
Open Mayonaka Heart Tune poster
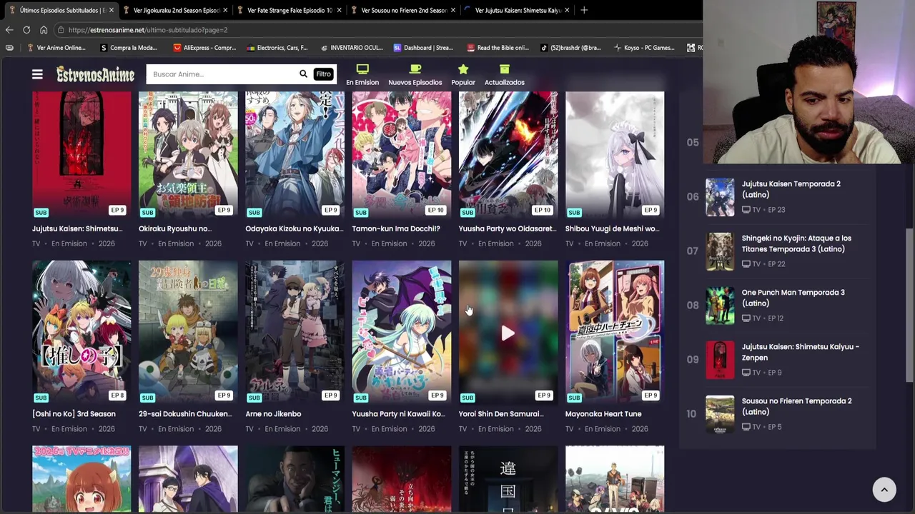point(615,332)
